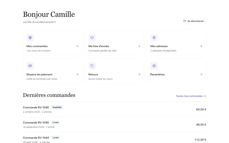Open order Commande RV-1044
Screen dimensions: 229x143
36,138
